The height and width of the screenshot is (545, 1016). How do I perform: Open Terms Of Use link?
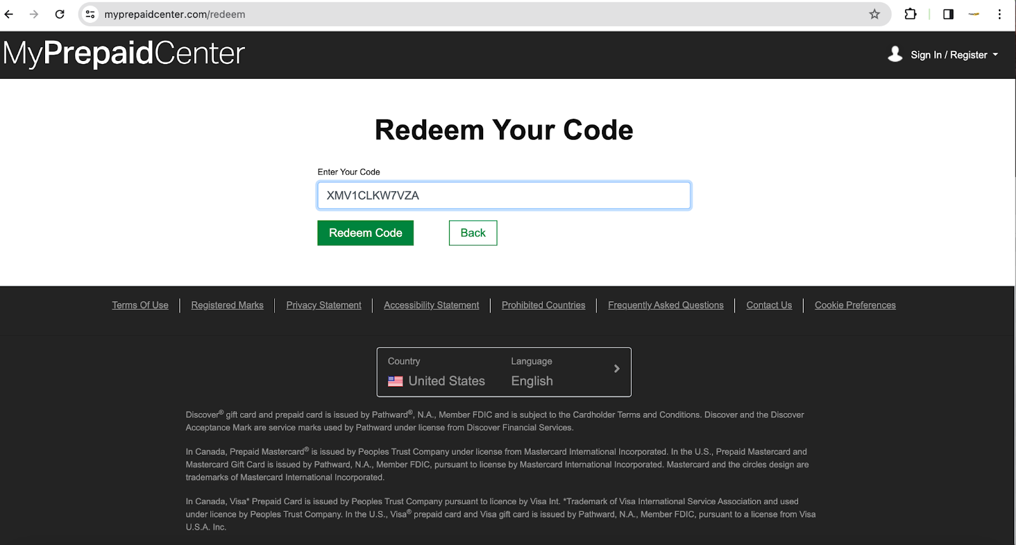point(140,306)
